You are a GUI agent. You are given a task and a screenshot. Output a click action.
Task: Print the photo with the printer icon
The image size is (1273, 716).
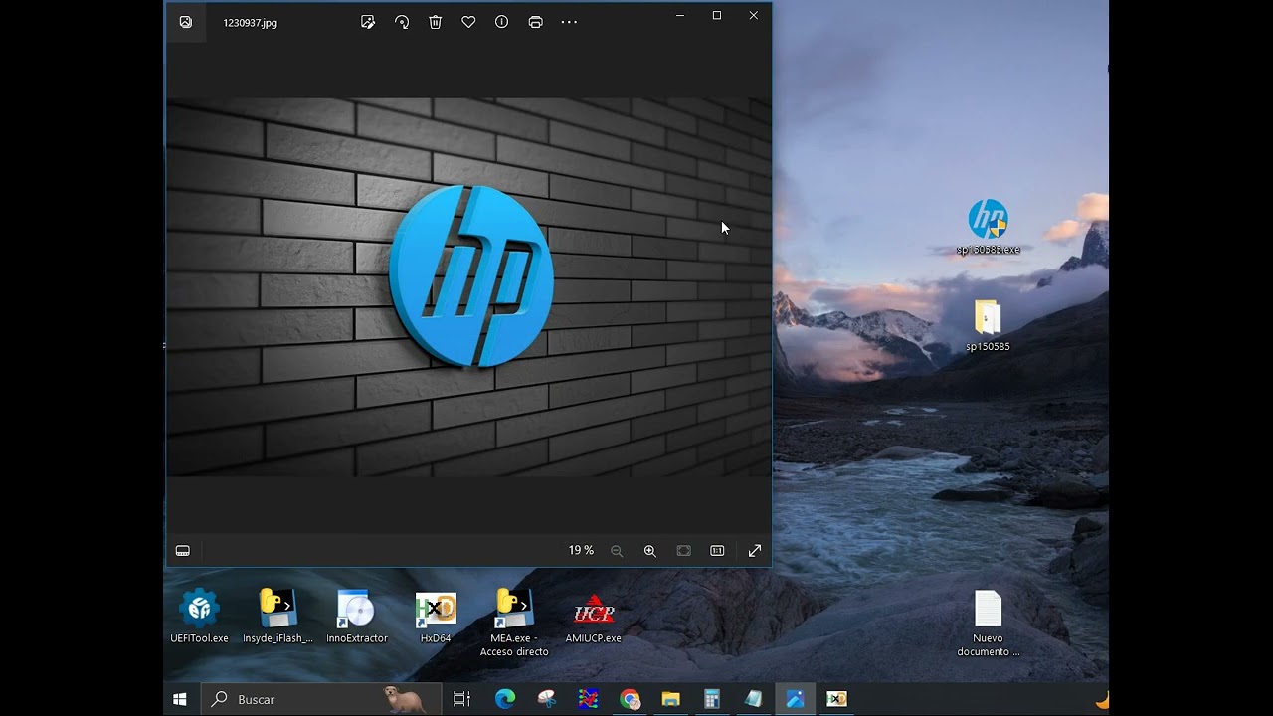pyautogui.click(x=535, y=22)
